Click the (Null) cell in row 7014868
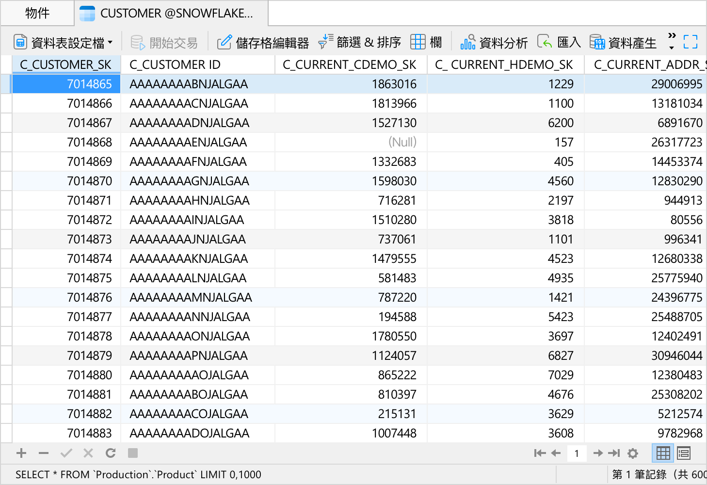This screenshot has height=485, width=707. coord(351,142)
